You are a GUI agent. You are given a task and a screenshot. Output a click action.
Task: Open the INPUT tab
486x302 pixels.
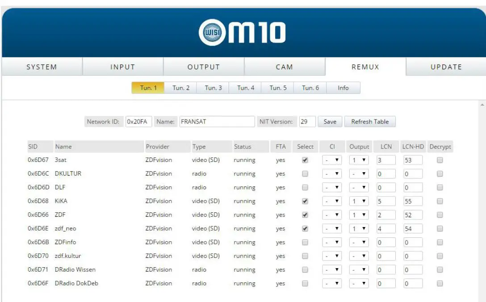[122, 66]
